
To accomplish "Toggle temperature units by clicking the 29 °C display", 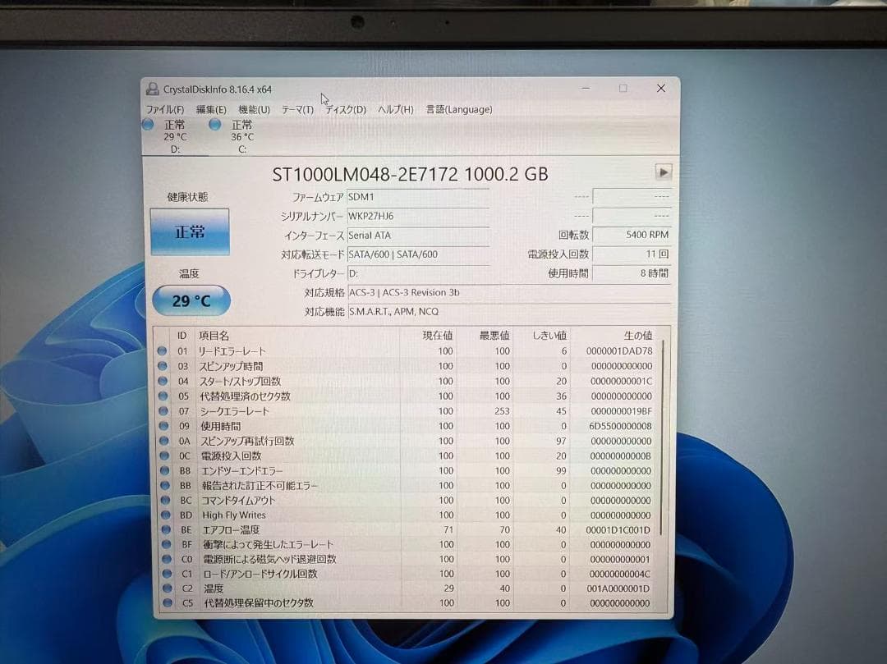I will pyautogui.click(x=191, y=300).
